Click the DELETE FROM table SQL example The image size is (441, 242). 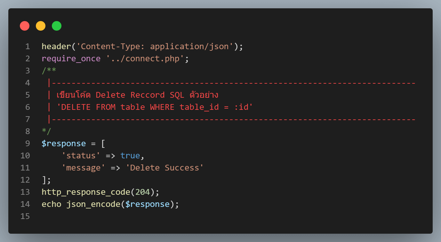point(155,107)
